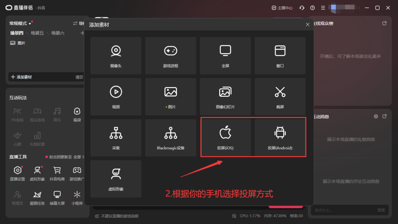Viewport: 398px width, 224px height.
Task: Close the 添加素材 dialog
Action: (x=307, y=24)
